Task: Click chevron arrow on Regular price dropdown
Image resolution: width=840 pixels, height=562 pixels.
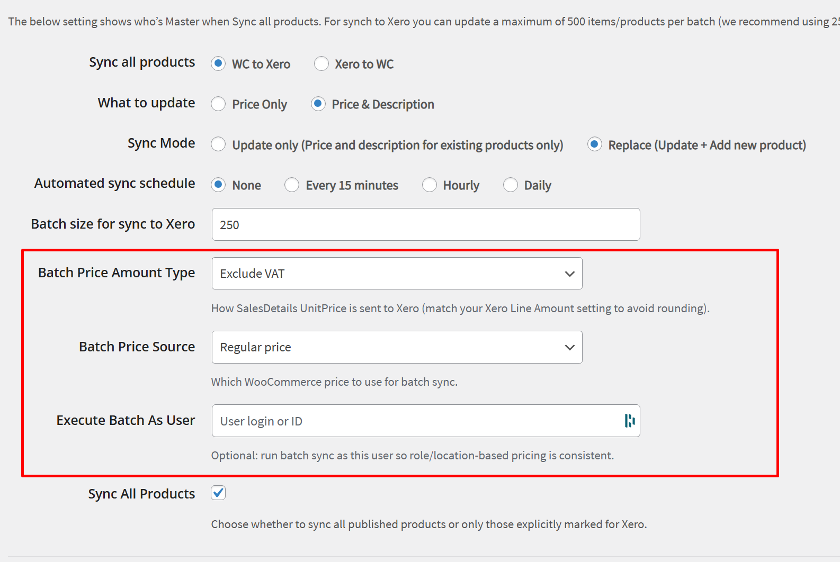Action: [x=569, y=347]
